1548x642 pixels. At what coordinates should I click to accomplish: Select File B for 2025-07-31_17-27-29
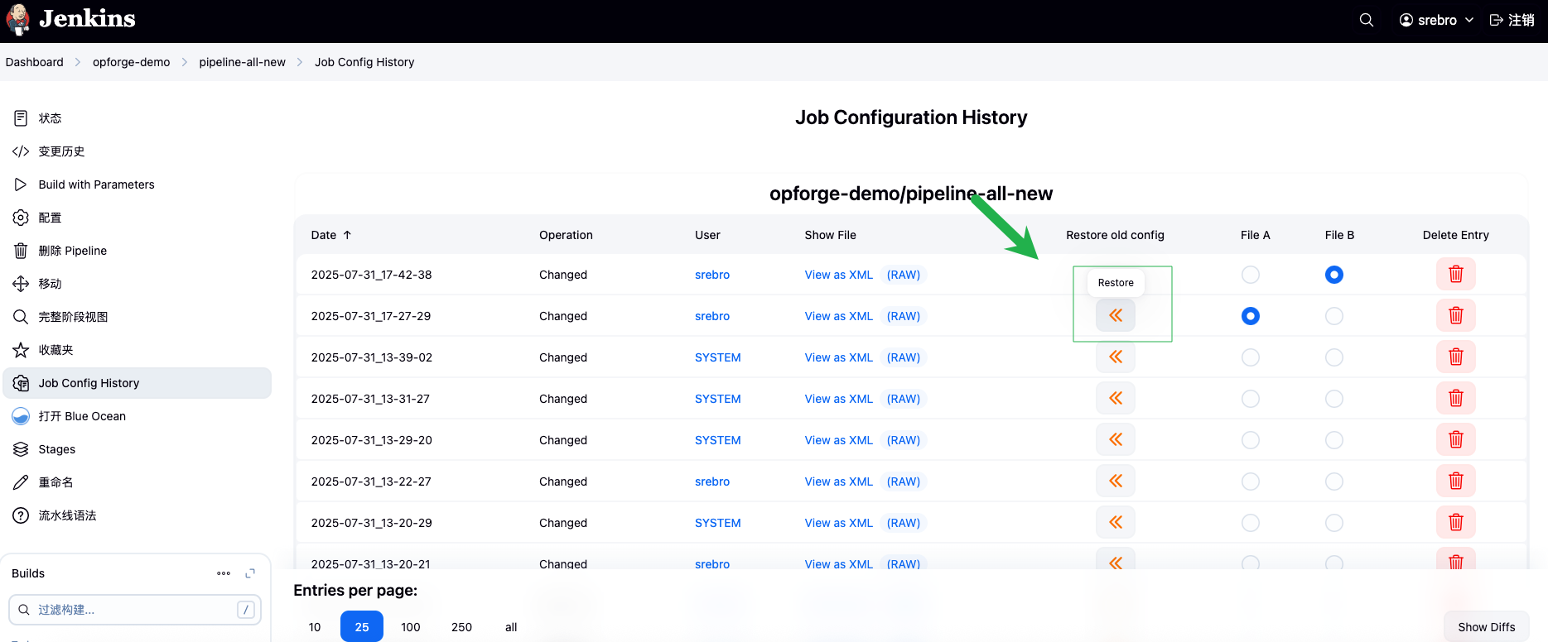(1333, 316)
